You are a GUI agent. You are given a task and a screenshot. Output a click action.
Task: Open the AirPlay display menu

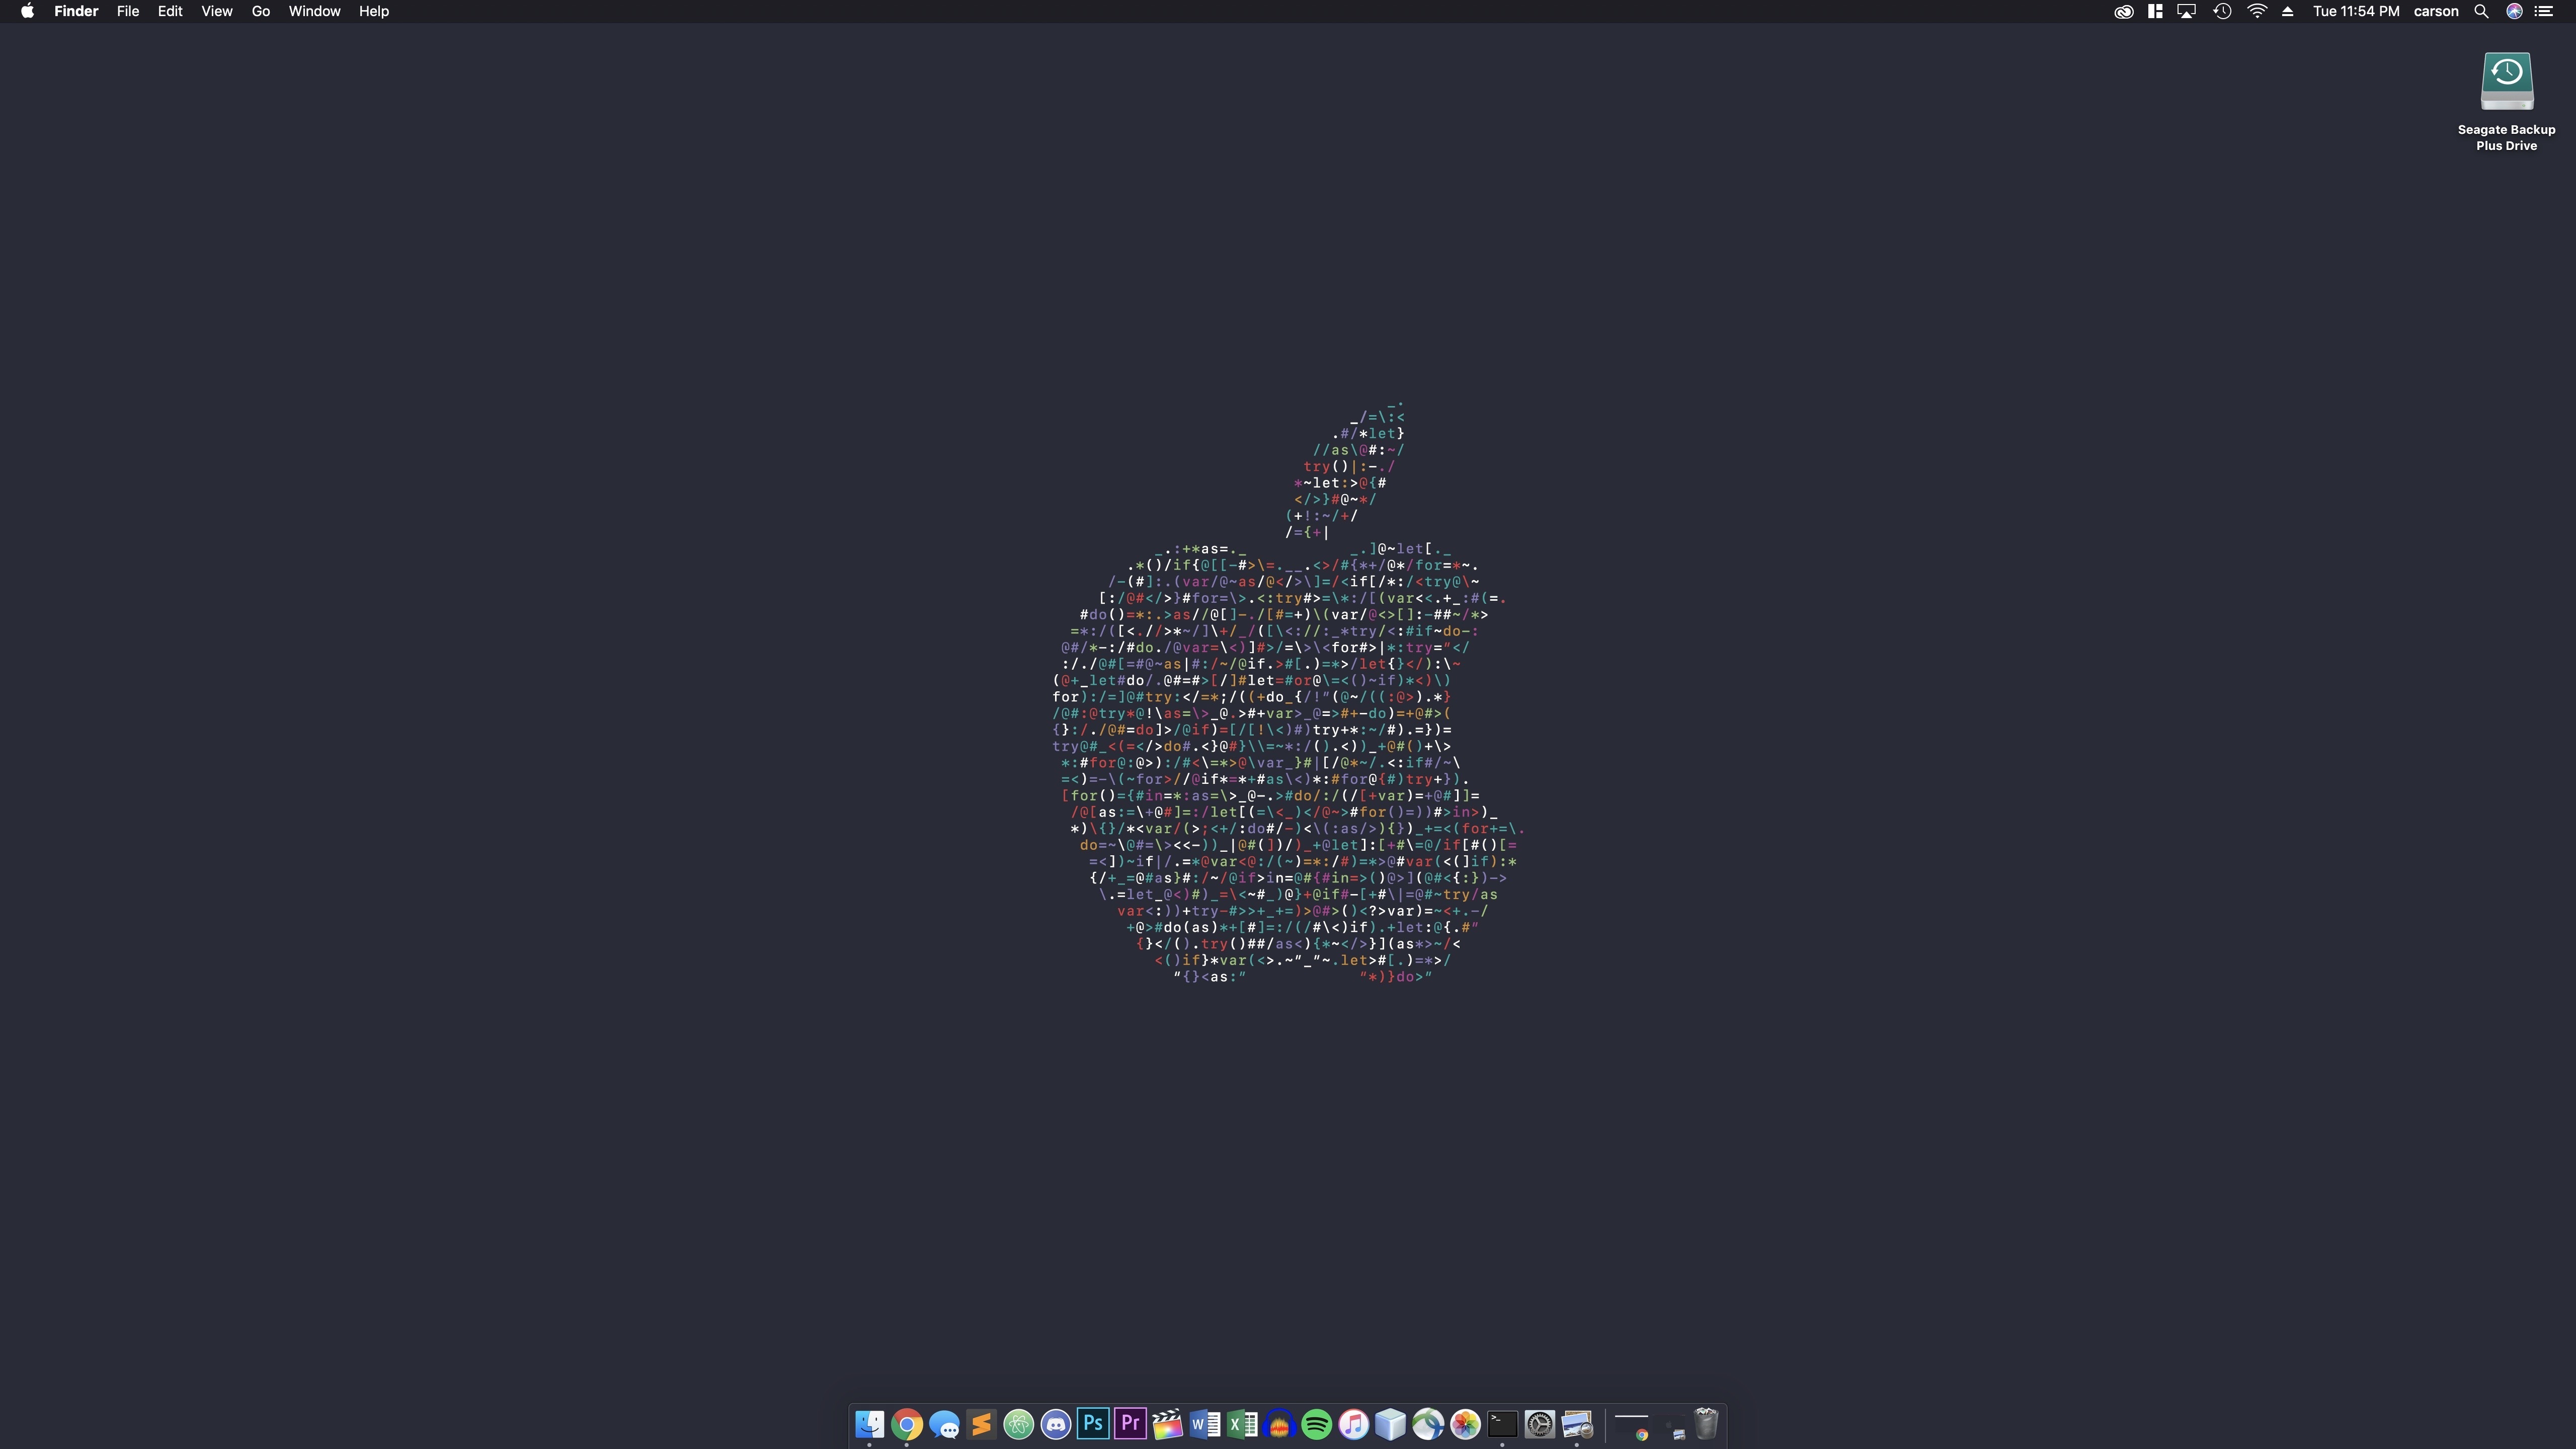[2187, 11]
